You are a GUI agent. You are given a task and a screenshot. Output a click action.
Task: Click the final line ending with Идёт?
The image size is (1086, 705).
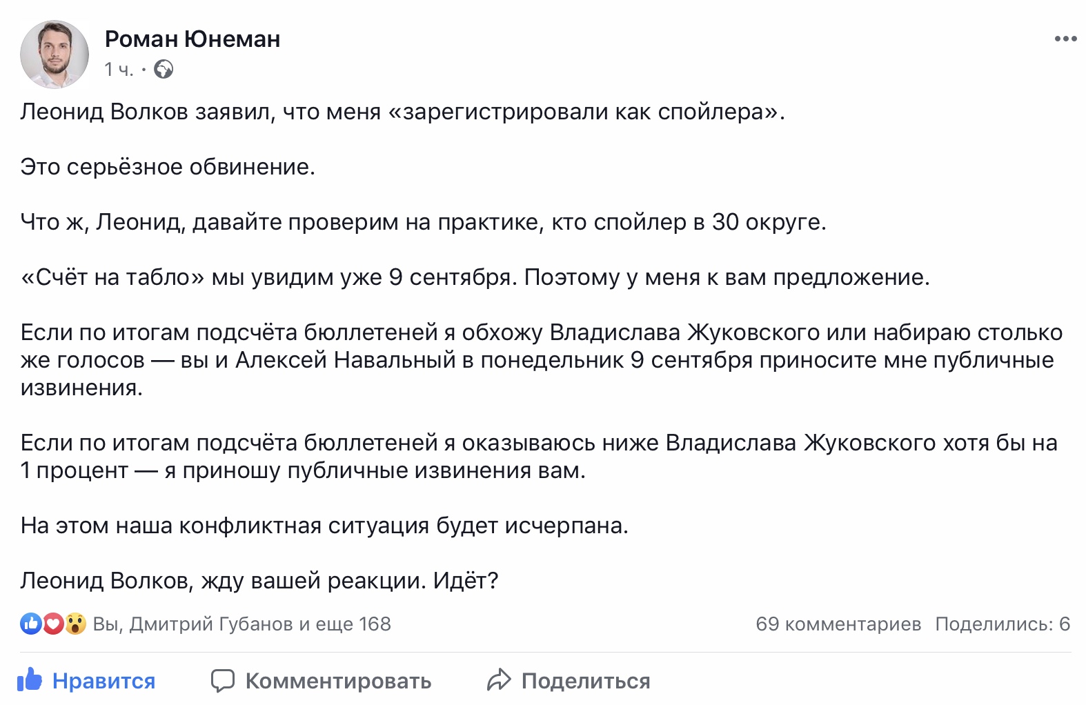[259, 581]
